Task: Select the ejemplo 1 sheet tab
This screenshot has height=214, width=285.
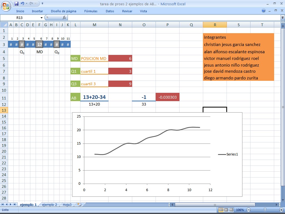Action: (x=28, y=205)
